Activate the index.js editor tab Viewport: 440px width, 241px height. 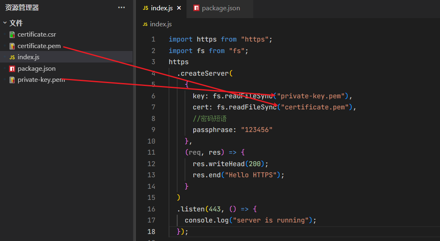tap(161, 8)
